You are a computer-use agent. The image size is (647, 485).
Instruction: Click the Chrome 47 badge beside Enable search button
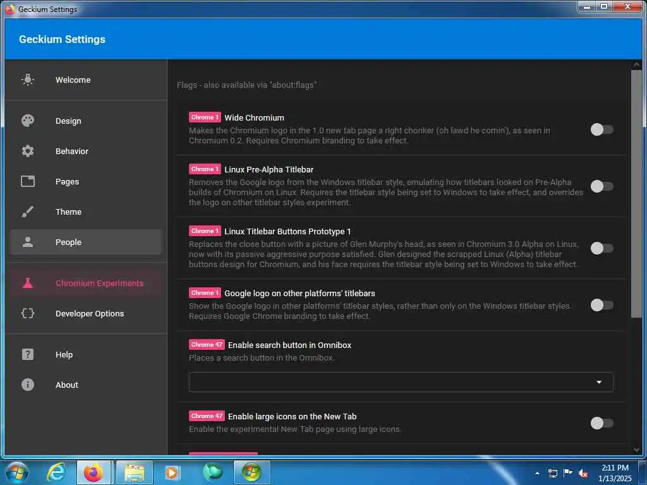pyautogui.click(x=207, y=345)
